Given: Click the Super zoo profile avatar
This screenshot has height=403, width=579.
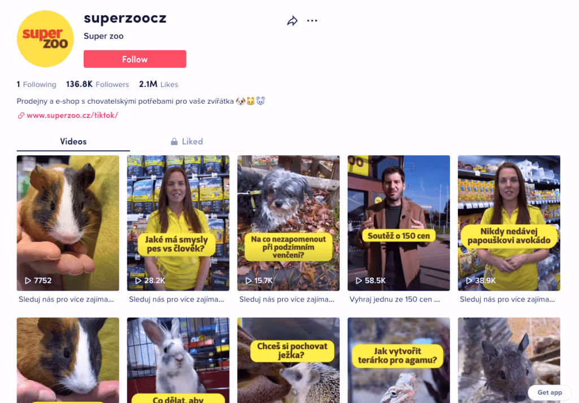Looking at the screenshot, I should coord(45,39).
